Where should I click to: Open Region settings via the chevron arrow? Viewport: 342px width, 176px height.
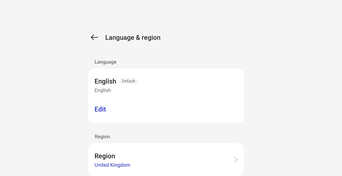point(236,160)
